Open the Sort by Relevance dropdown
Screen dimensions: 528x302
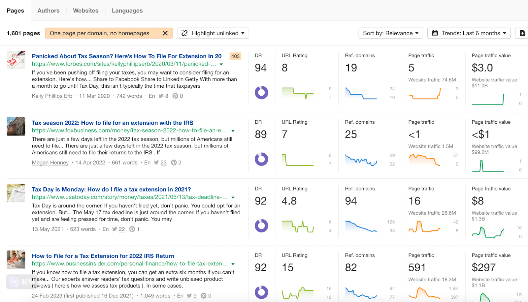(x=391, y=33)
